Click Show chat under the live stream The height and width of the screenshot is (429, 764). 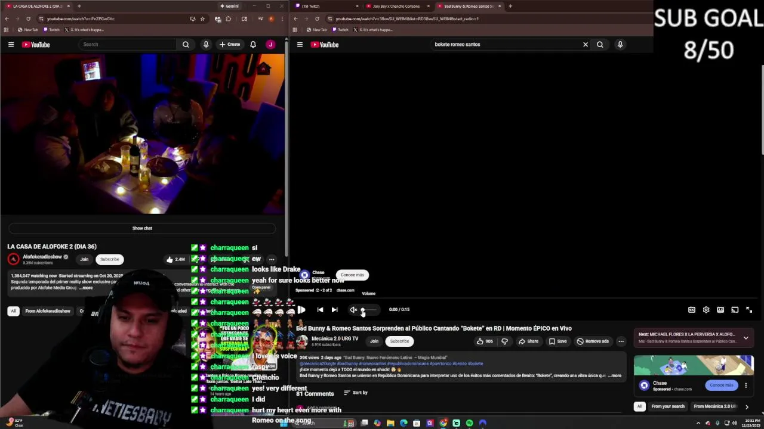click(142, 228)
